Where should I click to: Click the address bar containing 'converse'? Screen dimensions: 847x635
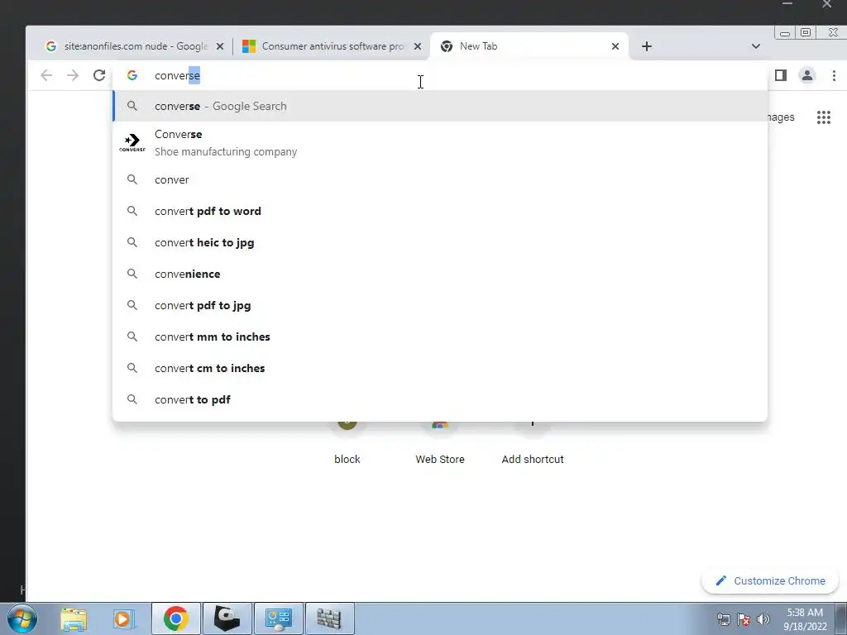pos(440,75)
